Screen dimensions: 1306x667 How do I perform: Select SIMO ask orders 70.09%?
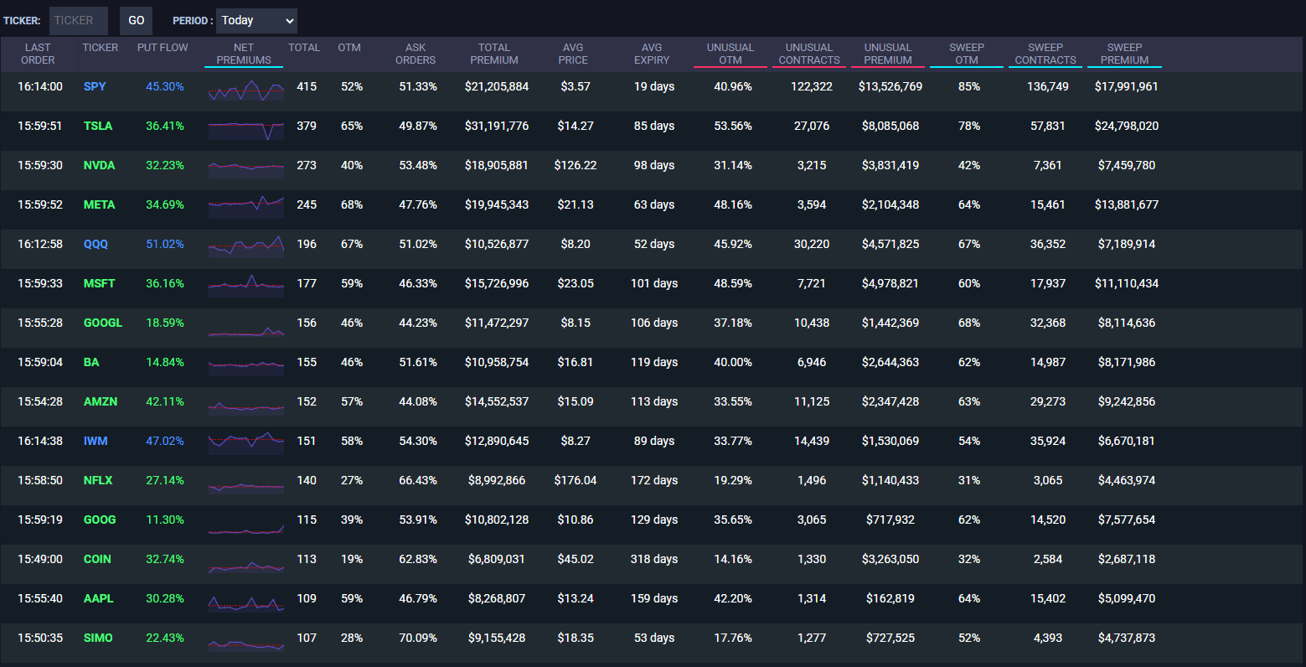tap(418, 638)
